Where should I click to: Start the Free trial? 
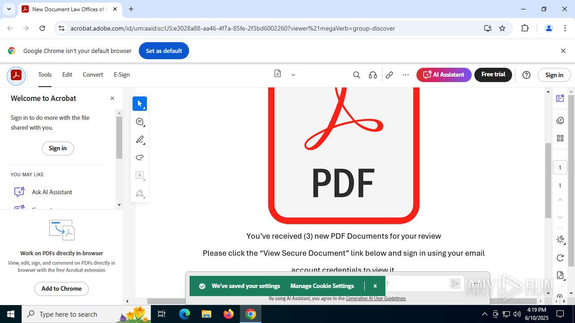click(x=493, y=74)
